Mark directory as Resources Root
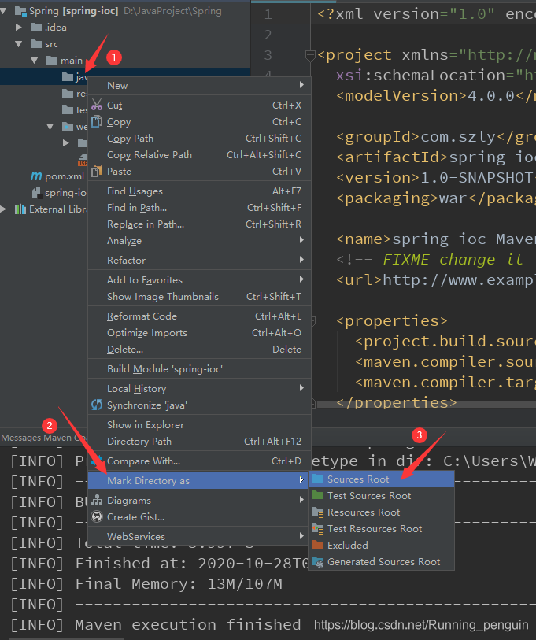536x640 pixels. 381,512
